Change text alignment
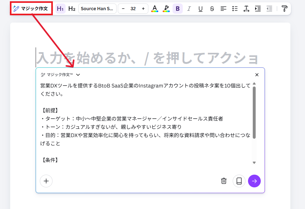The image size is (305, 209). tap(223, 9)
